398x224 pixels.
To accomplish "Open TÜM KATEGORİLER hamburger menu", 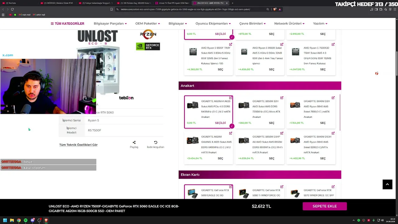I will [67, 24].
